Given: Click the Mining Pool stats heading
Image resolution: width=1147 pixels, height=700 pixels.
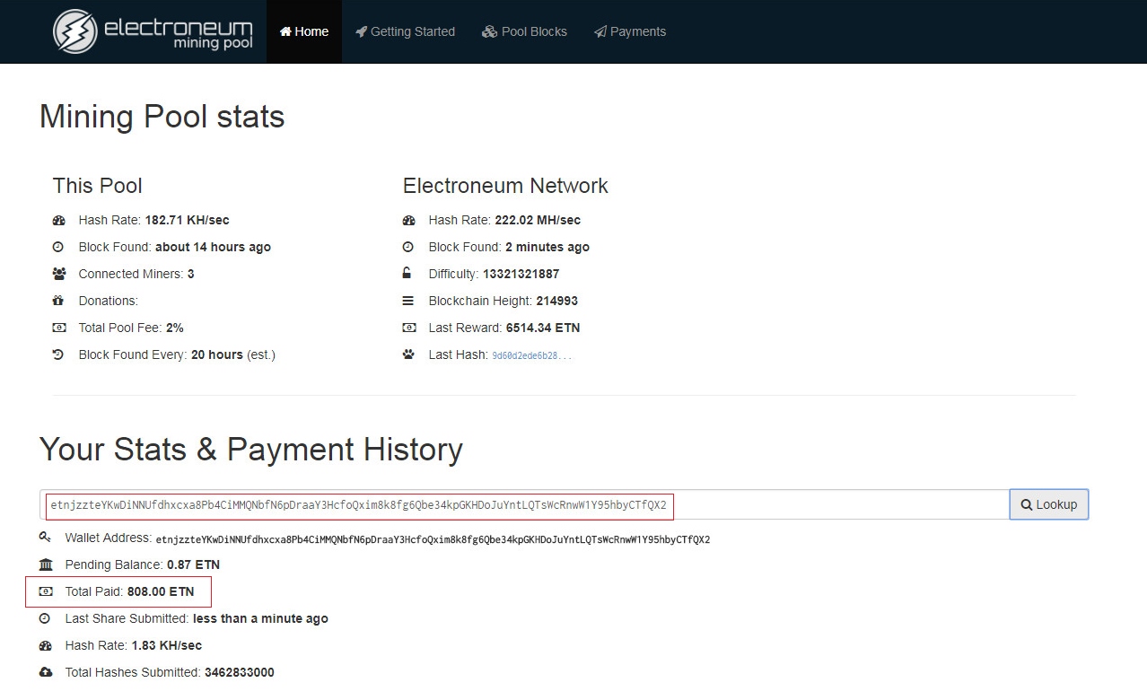Looking at the screenshot, I should click(x=162, y=117).
